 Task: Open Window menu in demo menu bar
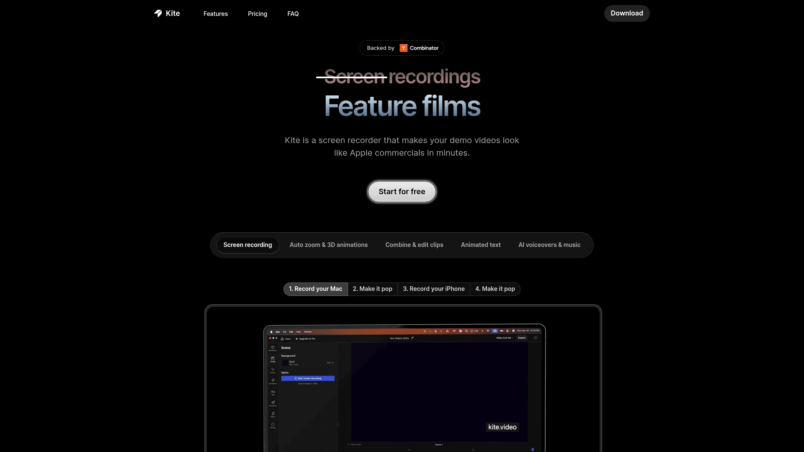308,332
